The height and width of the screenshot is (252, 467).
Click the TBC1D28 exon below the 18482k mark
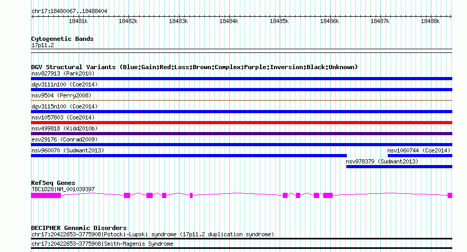[127, 195]
